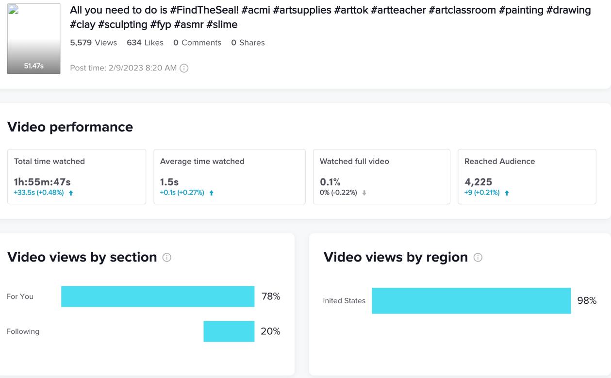Viewport: 611px width, 378px height.
Task: Click the 5,579 Views count
Action: tap(94, 43)
